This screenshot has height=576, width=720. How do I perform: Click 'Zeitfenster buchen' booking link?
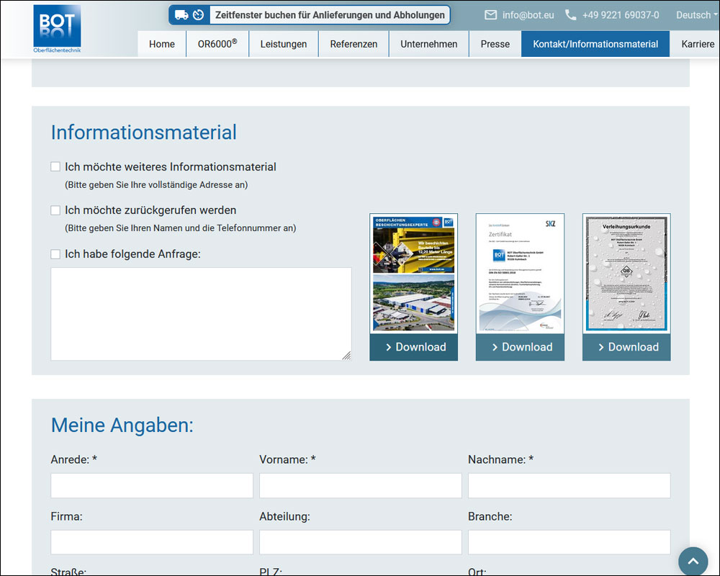pos(330,15)
